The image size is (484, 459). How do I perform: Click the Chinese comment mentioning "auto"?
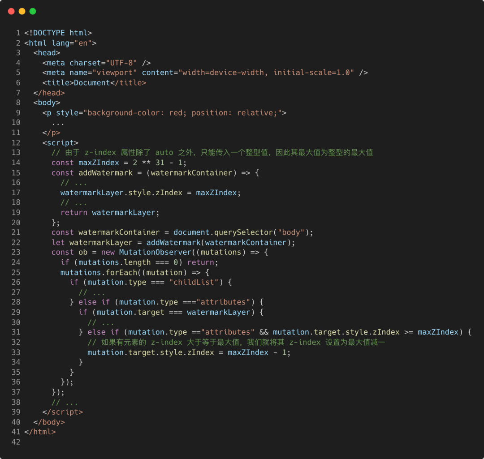click(x=212, y=153)
